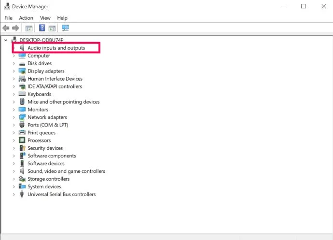Open the View menu
333x240 pixels.
pyautogui.click(x=45, y=18)
